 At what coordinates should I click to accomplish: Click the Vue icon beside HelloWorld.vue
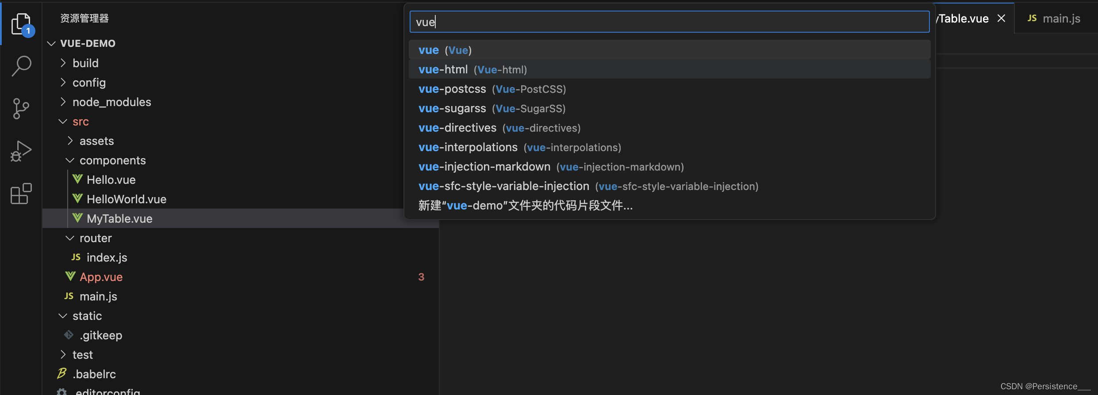pos(77,199)
